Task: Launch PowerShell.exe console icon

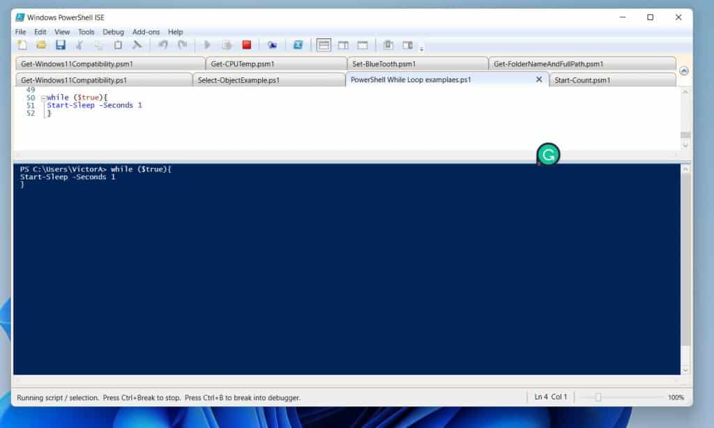Action: click(x=298, y=45)
